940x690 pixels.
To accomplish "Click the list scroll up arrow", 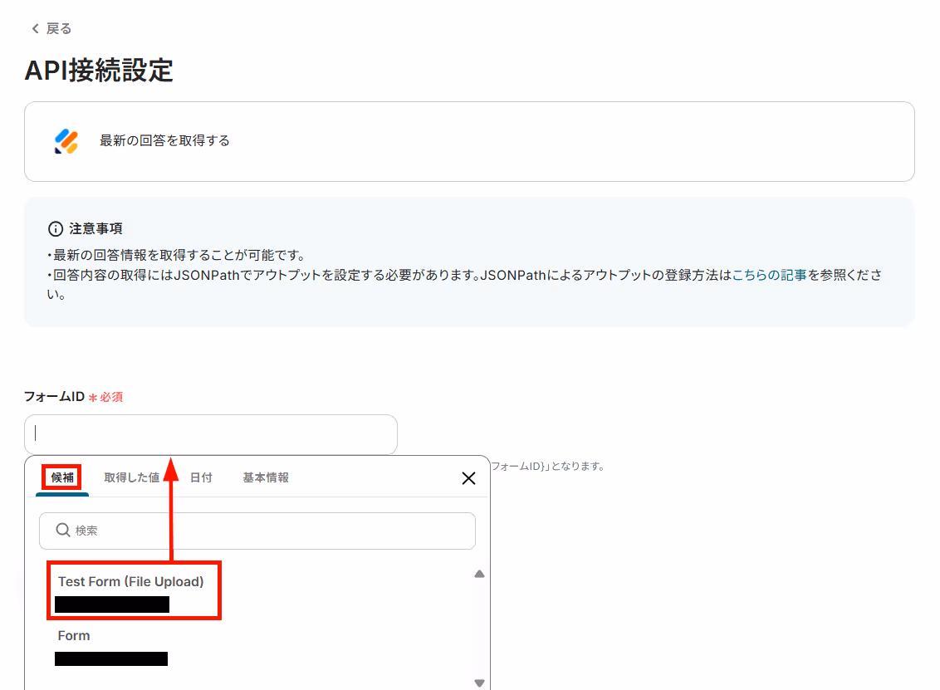I will tap(480, 575).
